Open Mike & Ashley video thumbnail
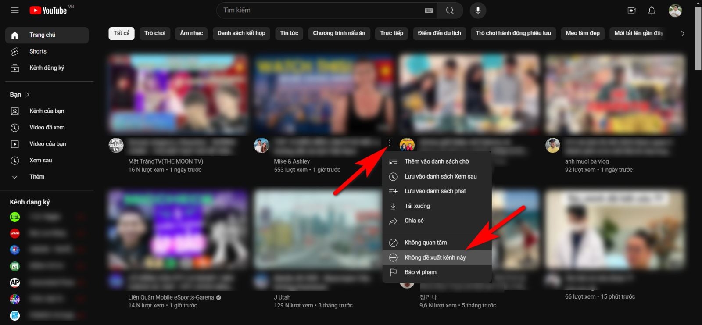Viewport: 702px width, 325px height. tap(324, 94)
